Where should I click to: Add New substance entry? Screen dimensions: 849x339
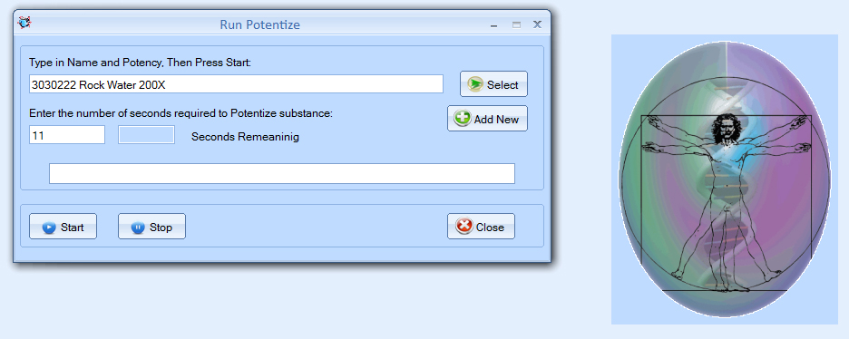(x=487, y=118)
